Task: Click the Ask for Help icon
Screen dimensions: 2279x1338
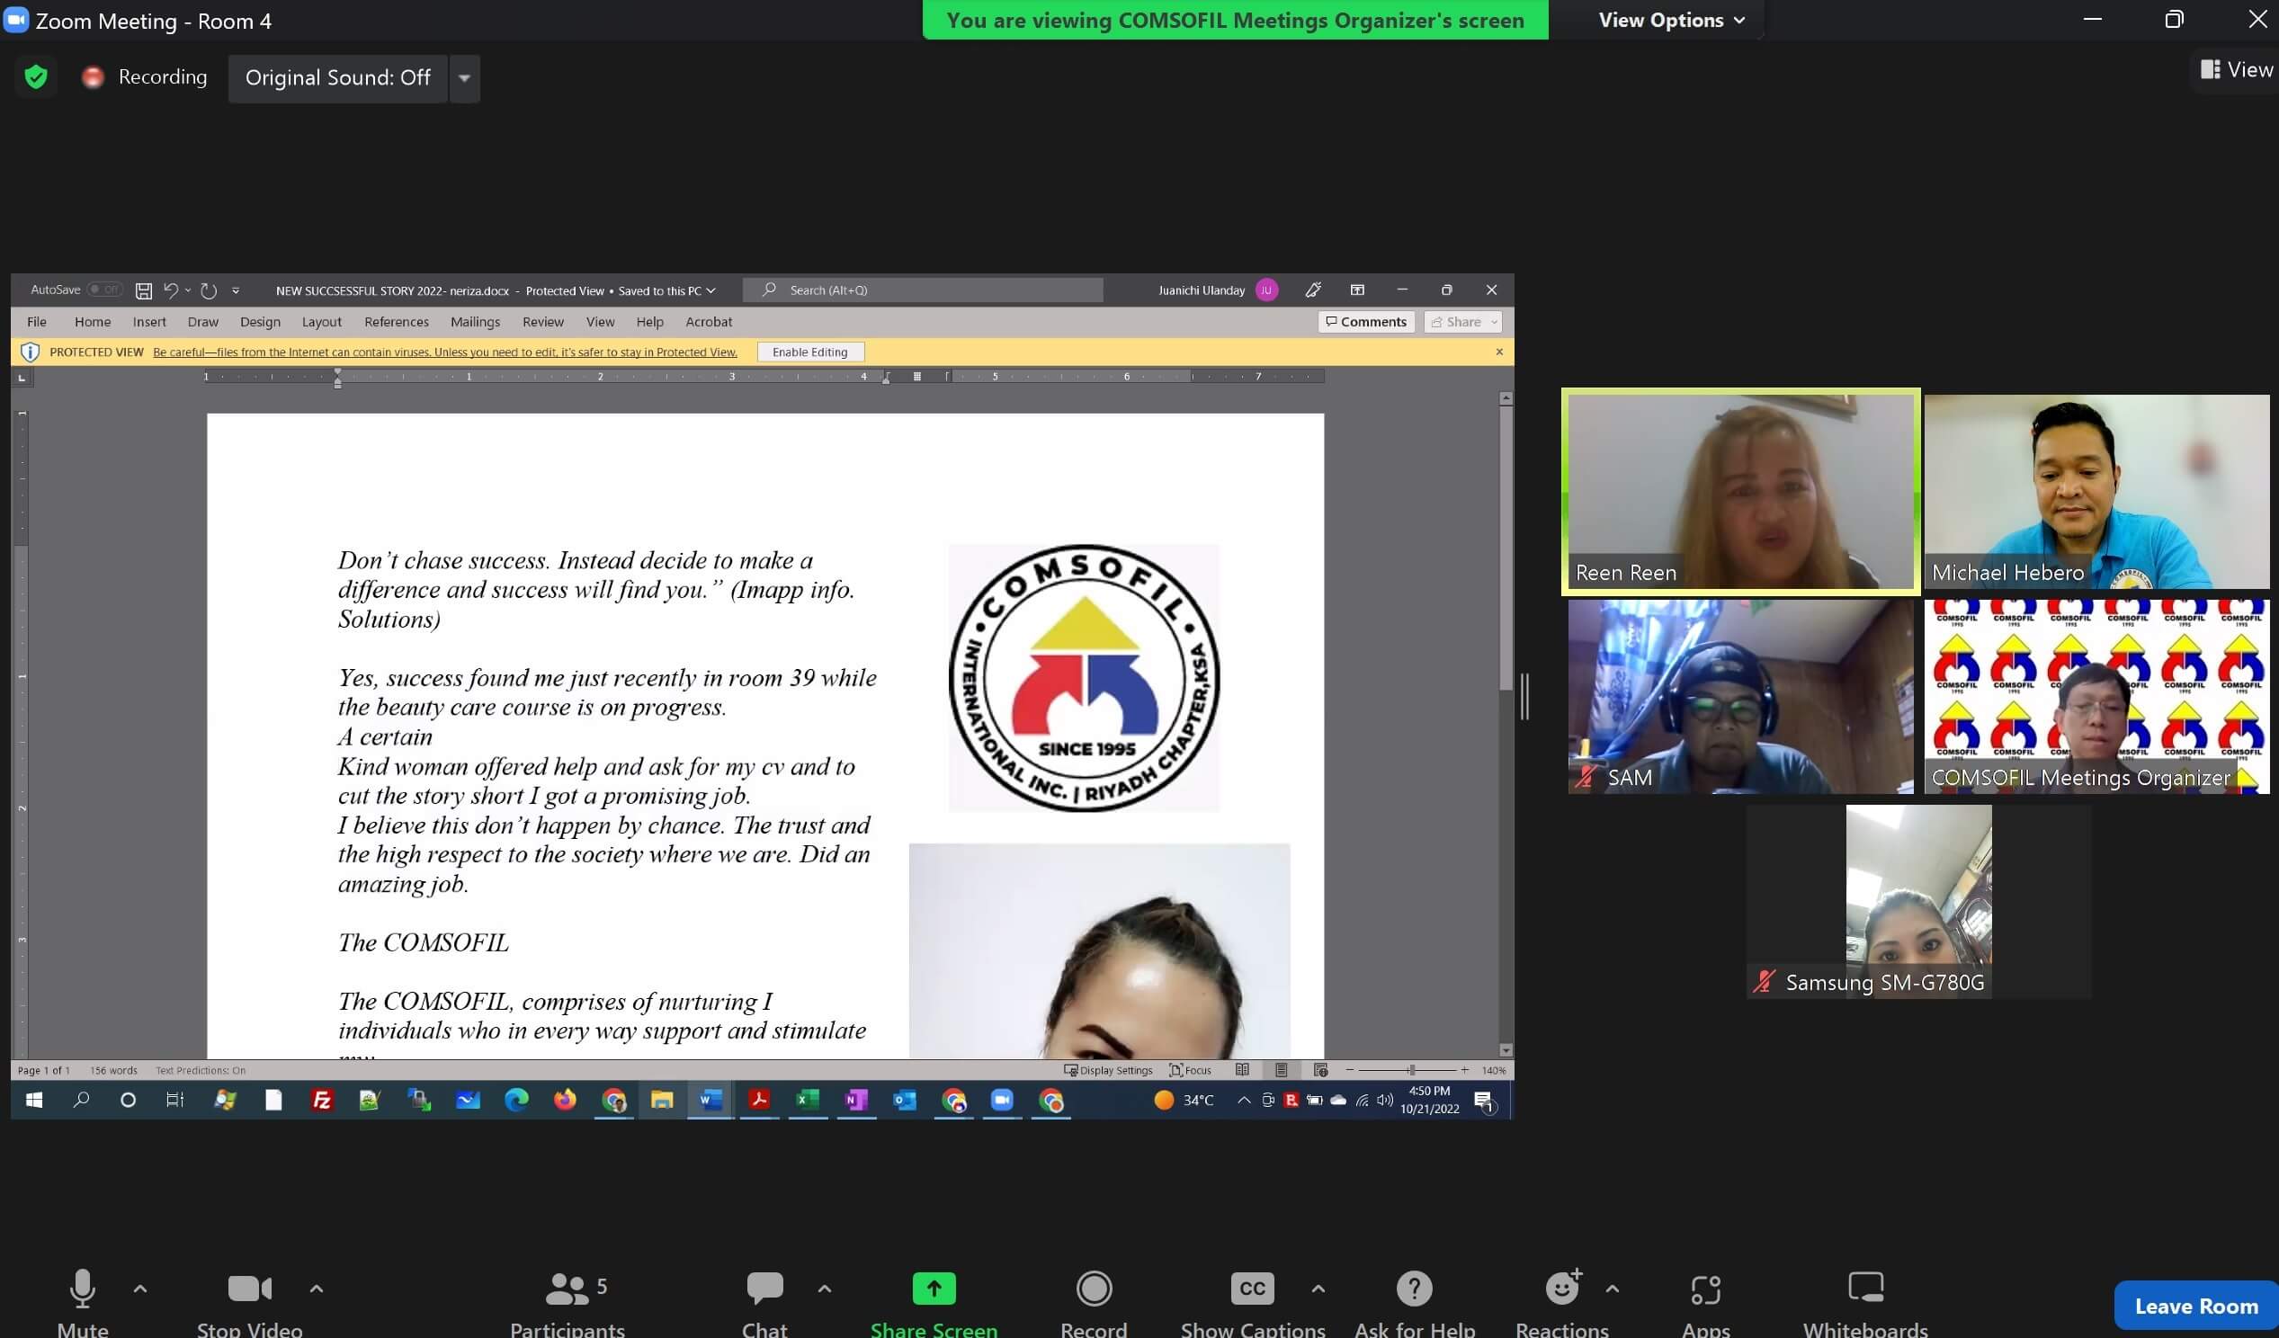Action: pos(1414,1289)
